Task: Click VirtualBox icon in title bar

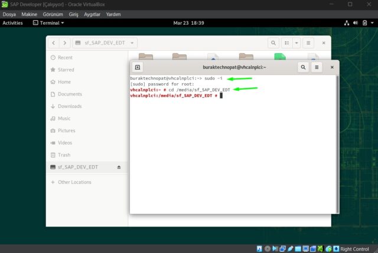Action: pos(5,4)
